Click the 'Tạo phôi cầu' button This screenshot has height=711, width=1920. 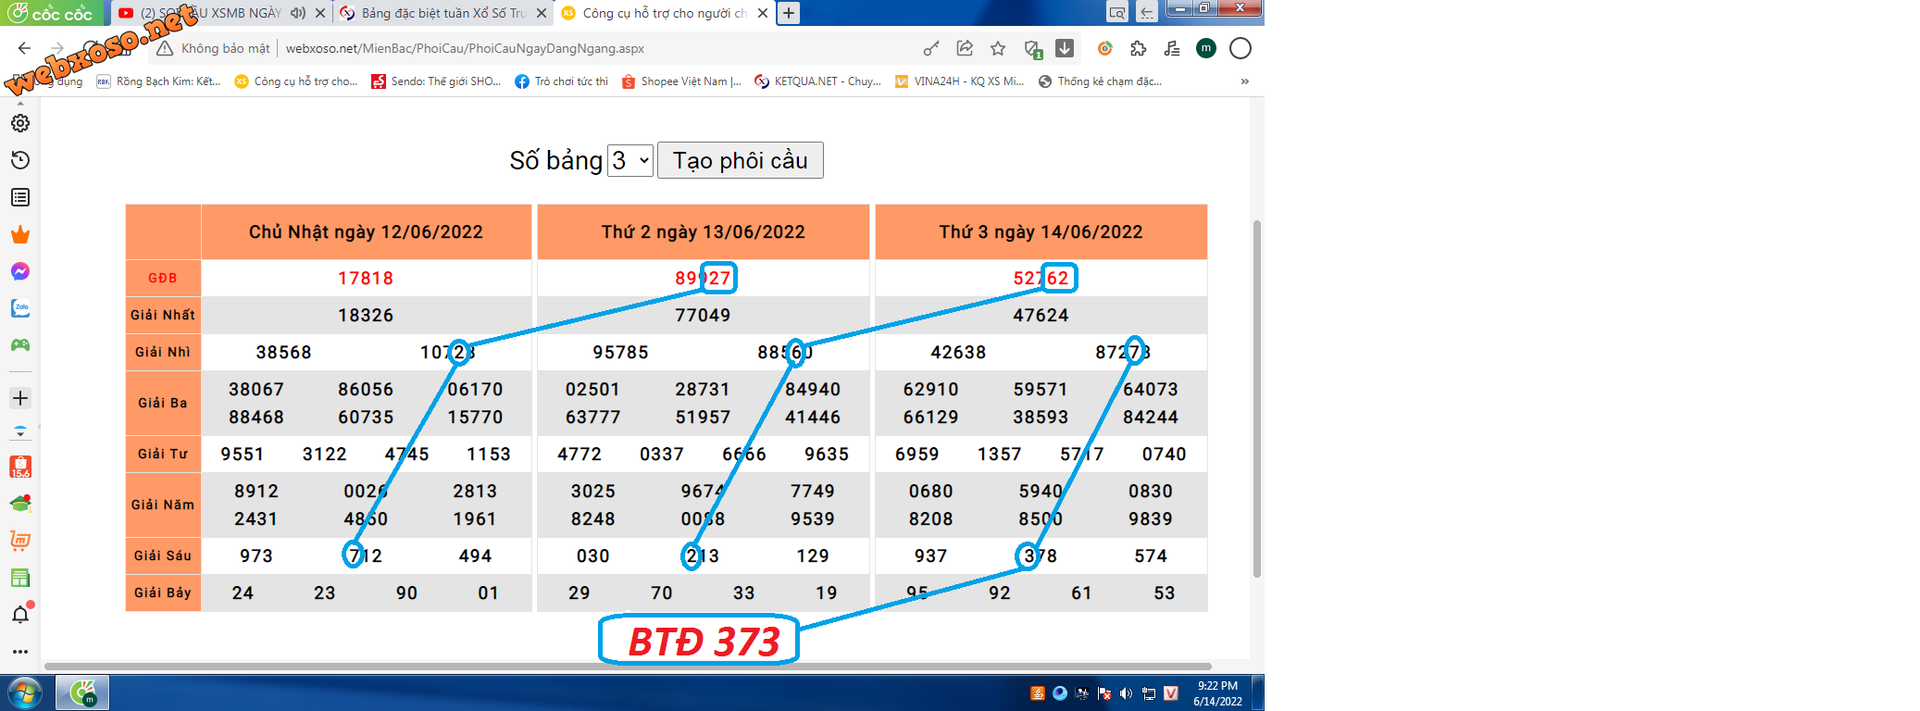coord(741,160)
